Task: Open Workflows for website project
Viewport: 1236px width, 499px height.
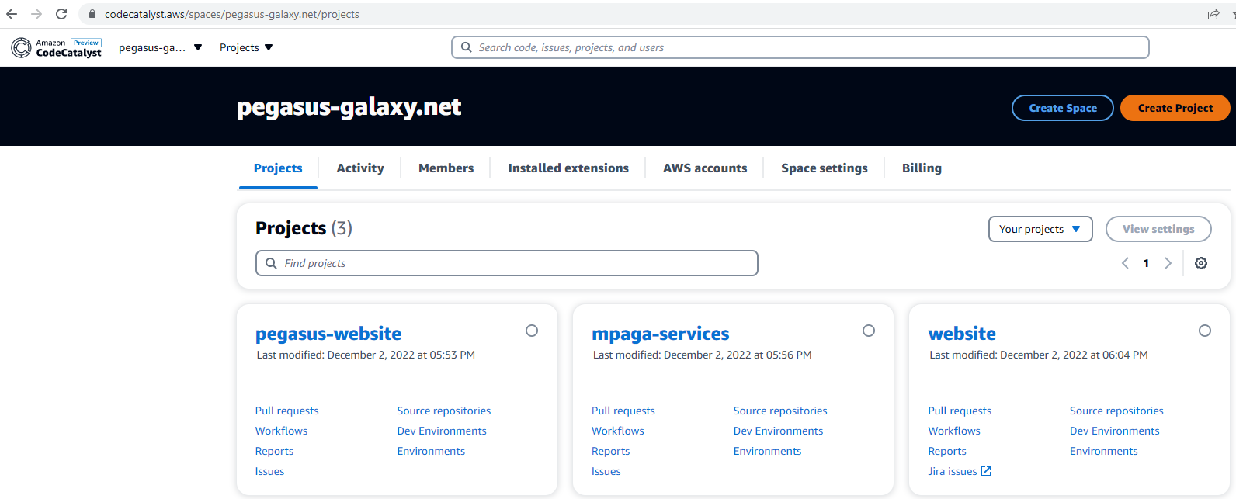Action: click(x=954, y=431)
